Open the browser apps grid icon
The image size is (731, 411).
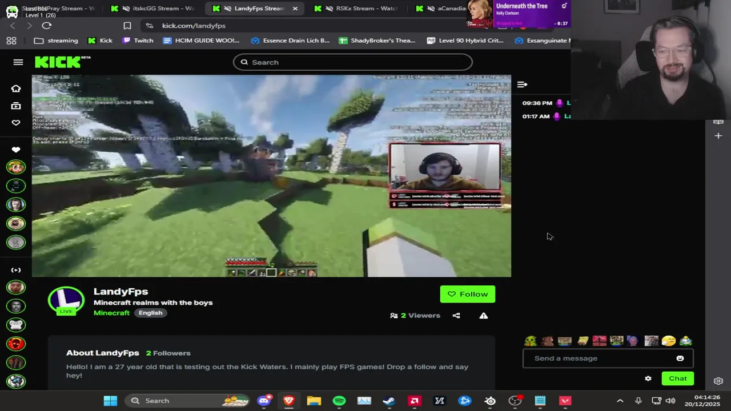click(x=11, y=41)
